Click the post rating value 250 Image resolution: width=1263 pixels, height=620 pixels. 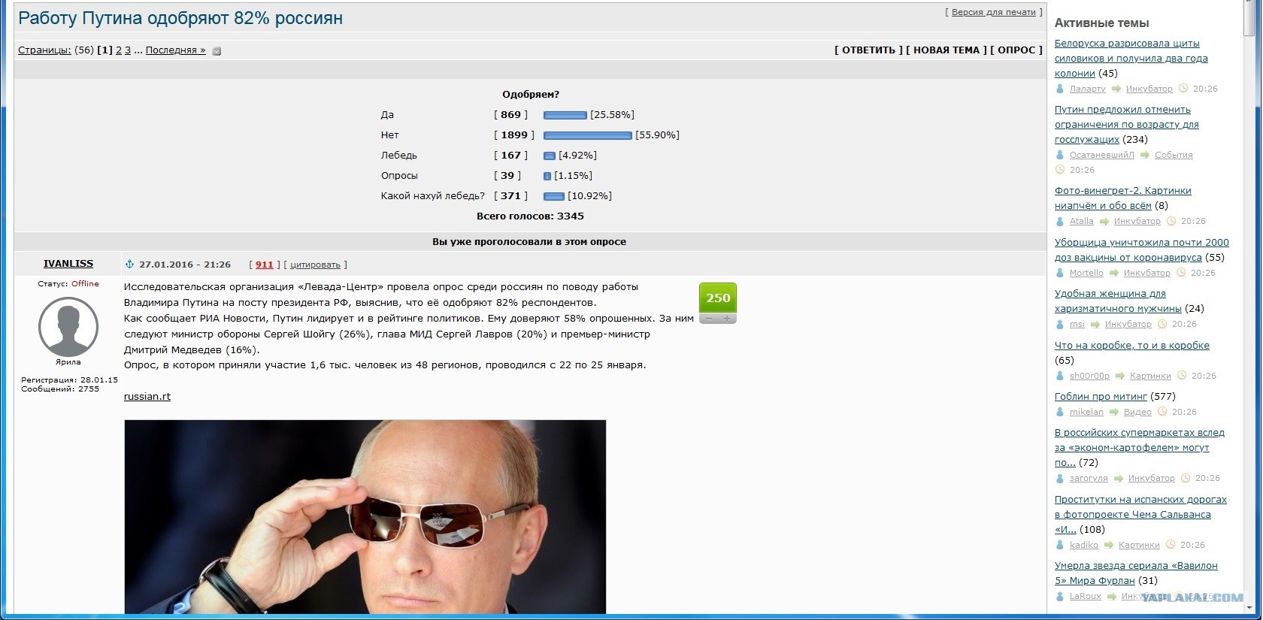point(718,298)
